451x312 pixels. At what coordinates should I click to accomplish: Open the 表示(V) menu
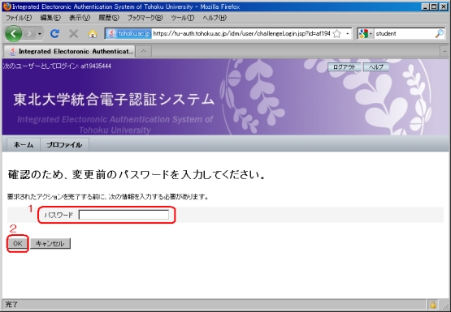click(80, 18)
